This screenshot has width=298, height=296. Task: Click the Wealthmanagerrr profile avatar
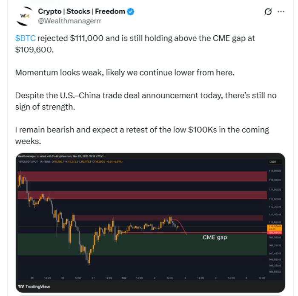coord(25,16)
